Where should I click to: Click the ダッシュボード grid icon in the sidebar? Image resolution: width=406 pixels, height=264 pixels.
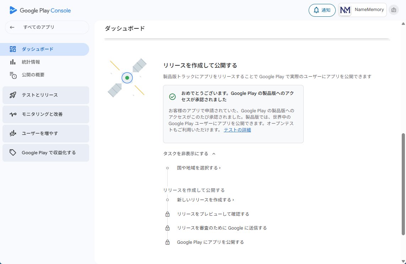click(x=13, y=49)
